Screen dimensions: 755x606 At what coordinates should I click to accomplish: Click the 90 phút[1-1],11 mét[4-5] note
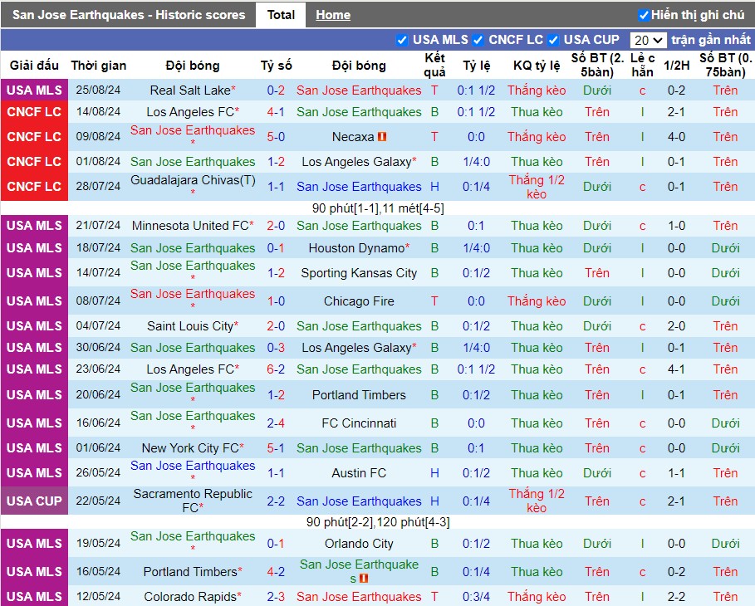tap(378, 208)
